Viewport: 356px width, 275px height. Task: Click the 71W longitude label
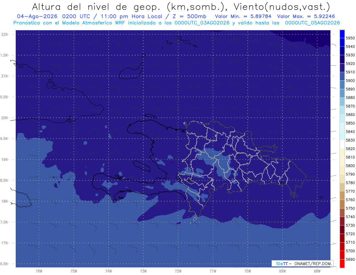coord(213,271)
